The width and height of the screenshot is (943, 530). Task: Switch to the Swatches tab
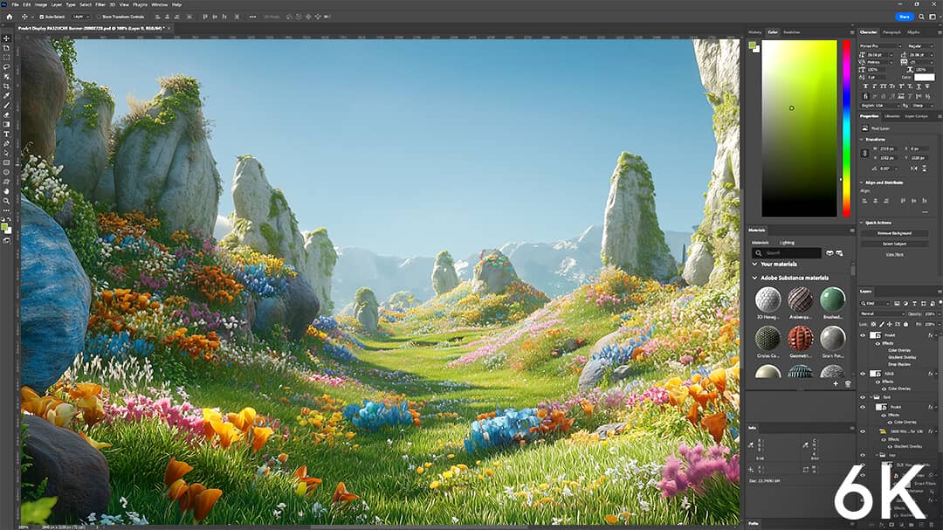click(791, 32)
